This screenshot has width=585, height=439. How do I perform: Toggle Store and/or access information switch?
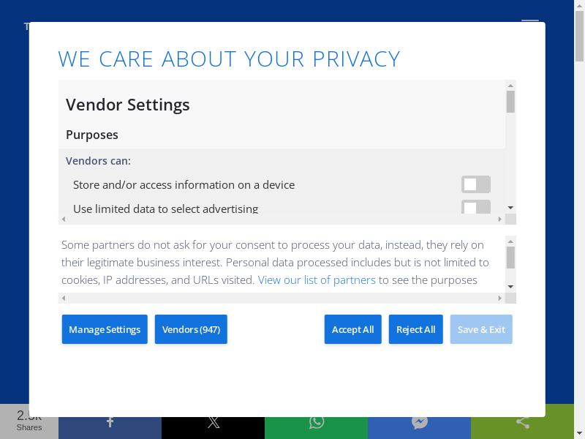(x=475, y=184)
